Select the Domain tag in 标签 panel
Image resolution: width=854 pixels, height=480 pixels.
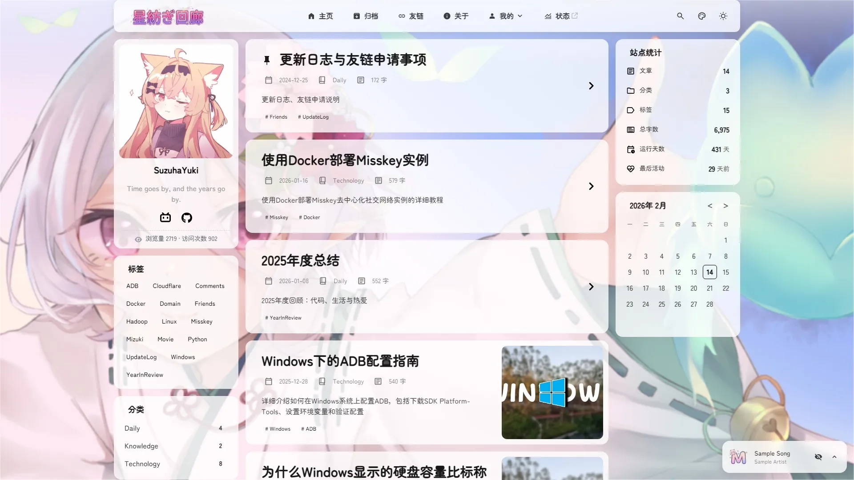point(170,304)
